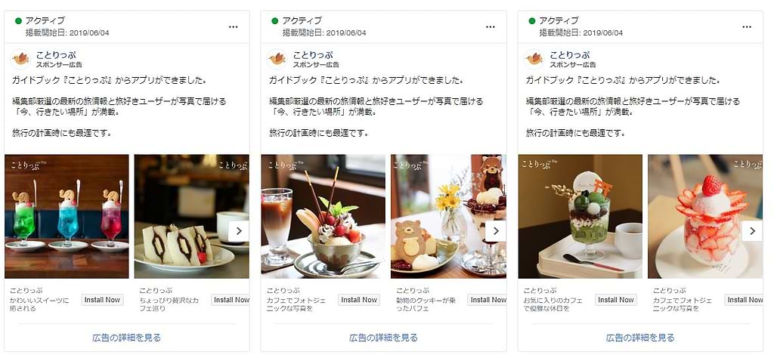
Task: Open 広告の詳細を見る on the first ad card
Action: click(127, 338)
